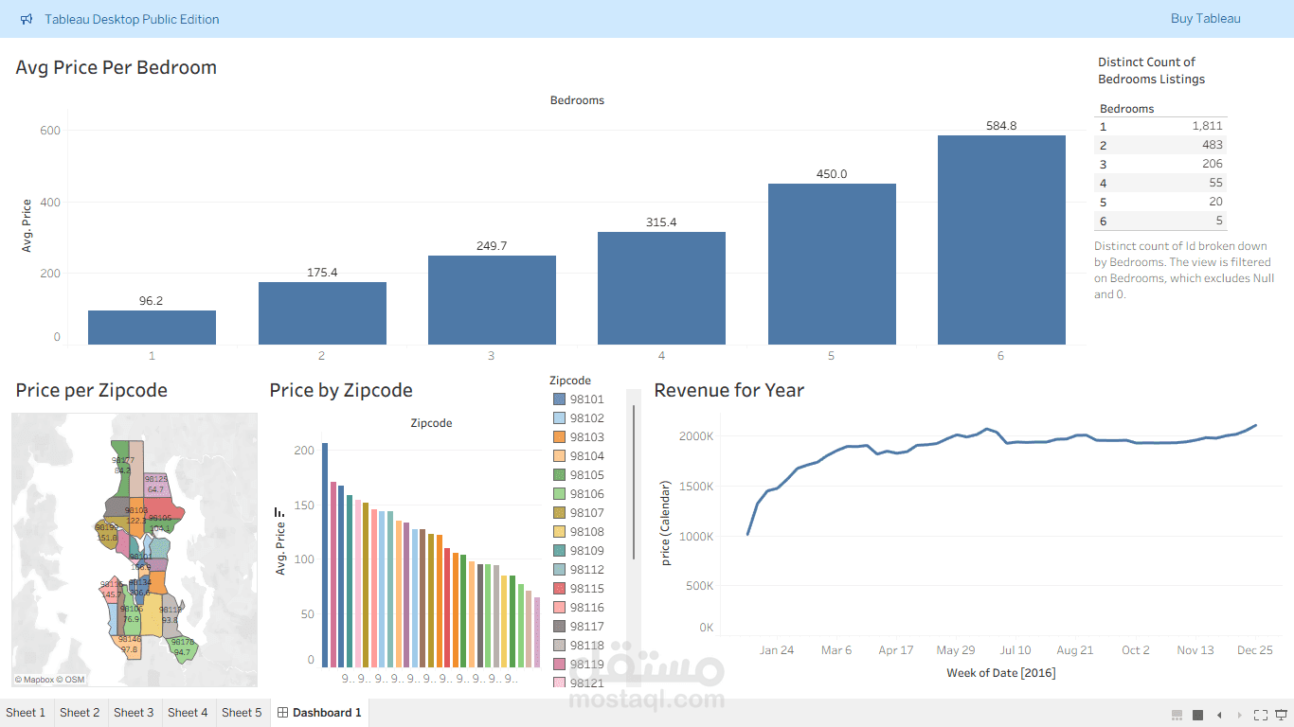This screenshot has width=1294, height=727.
Task: Click the 1,811 count cell in Bedrooms table
Action: [x=1207, y=126]
